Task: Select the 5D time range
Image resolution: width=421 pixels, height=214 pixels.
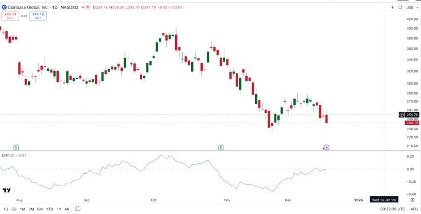Action: pos(14,209)
